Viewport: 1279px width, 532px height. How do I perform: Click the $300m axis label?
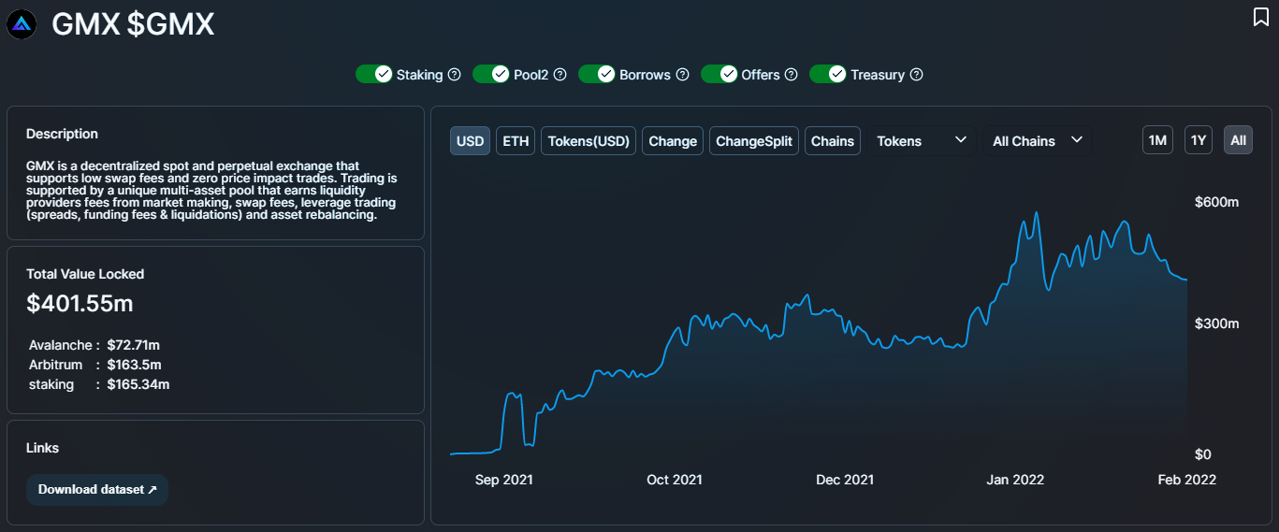pyautogui.click(x=1216, y=324)
